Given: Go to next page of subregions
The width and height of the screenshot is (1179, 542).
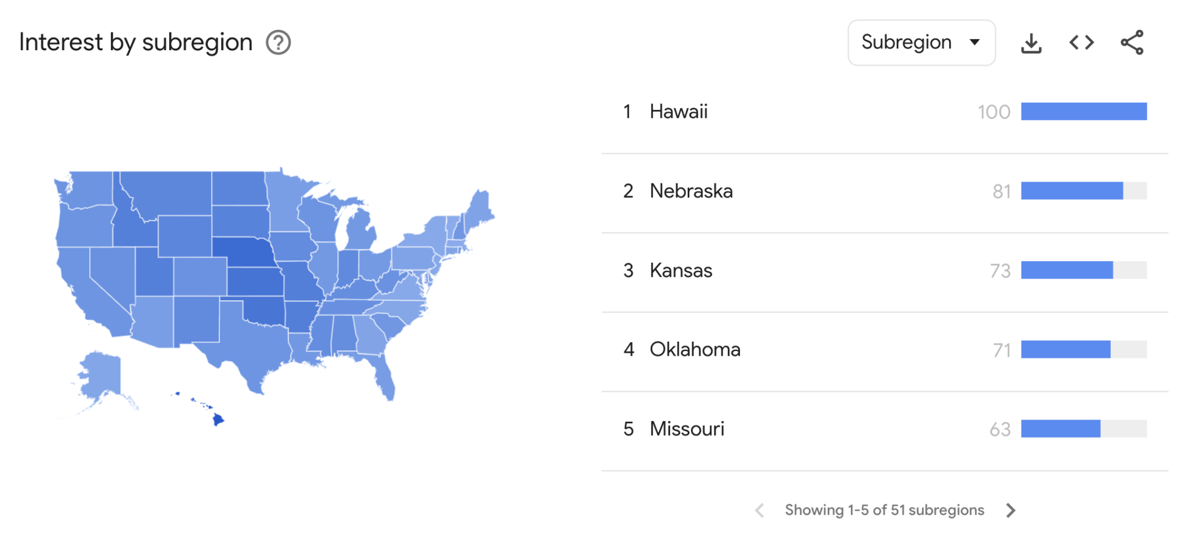Looking at the screenshot, I should pos(1011,510).
